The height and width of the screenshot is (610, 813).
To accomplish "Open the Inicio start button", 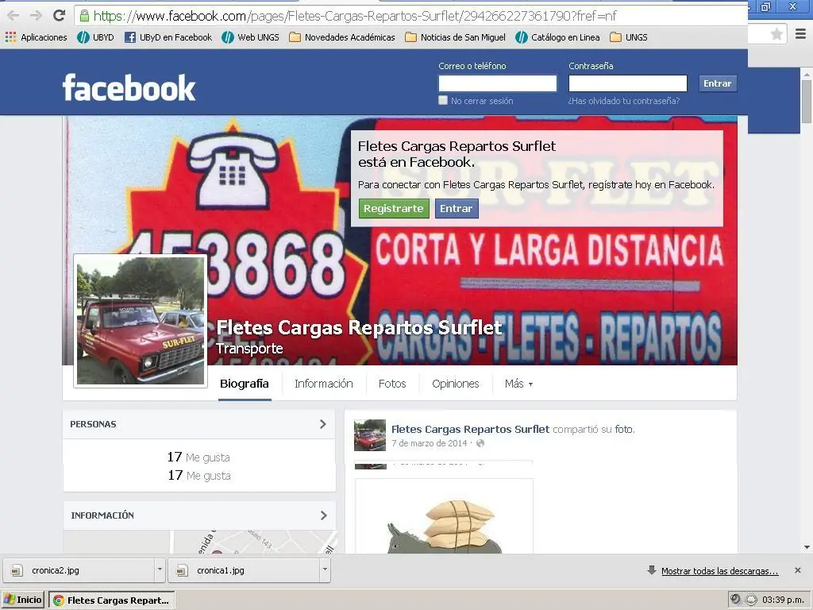I will pyautogui.click(x=23, y=600).
